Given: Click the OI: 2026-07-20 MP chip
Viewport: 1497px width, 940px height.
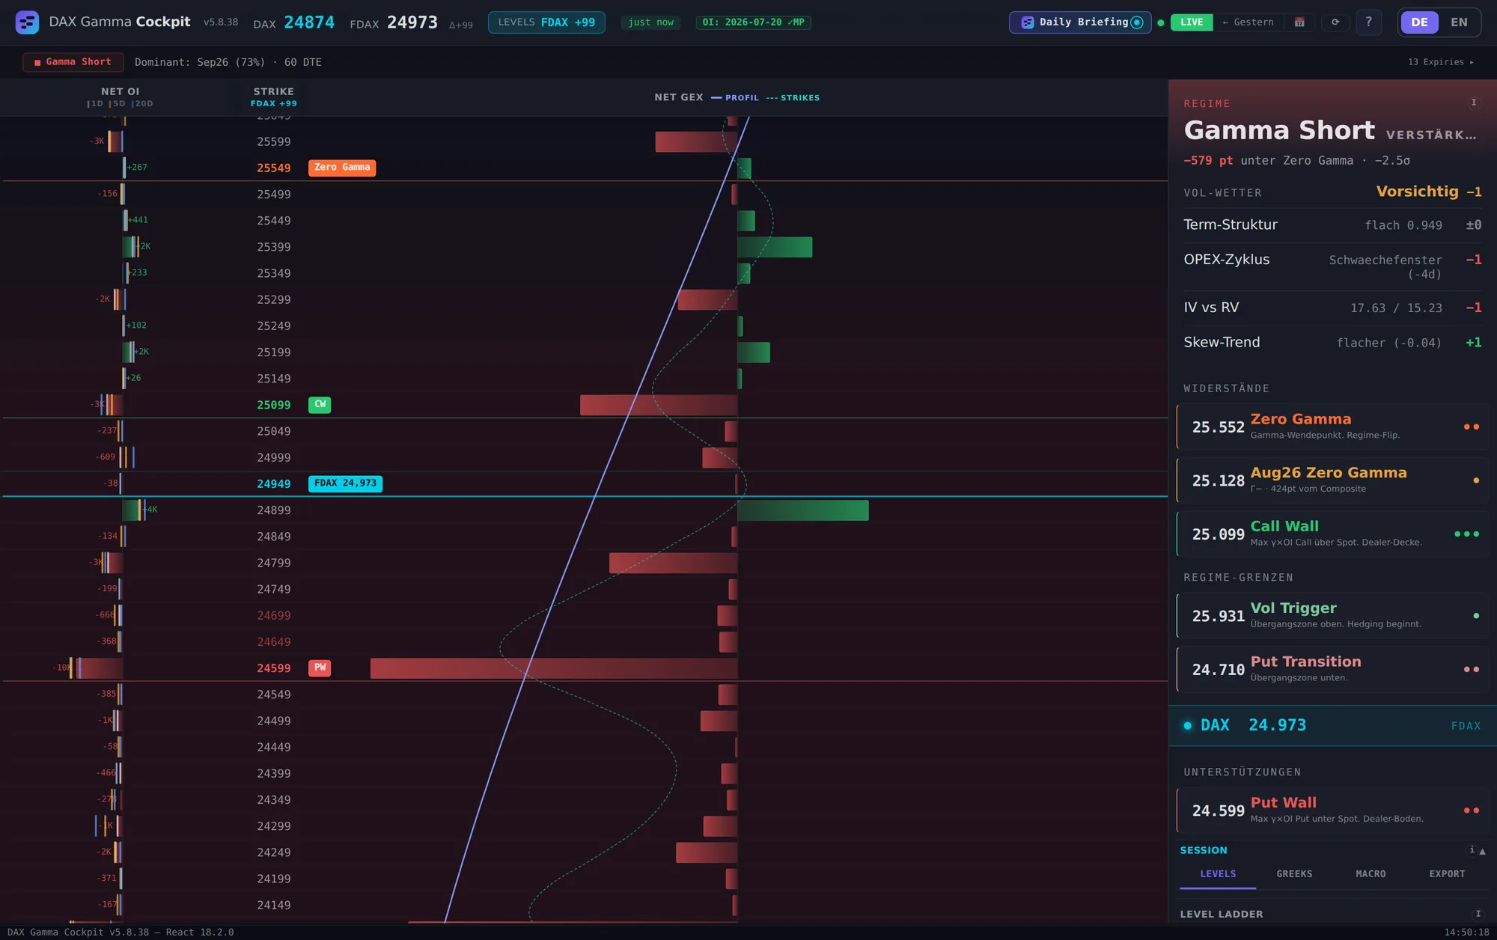Looking at the screenshot, I should click(753, 22).
